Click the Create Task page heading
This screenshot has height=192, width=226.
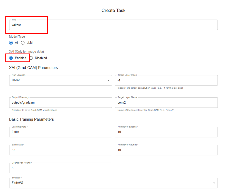coord(113,10)
